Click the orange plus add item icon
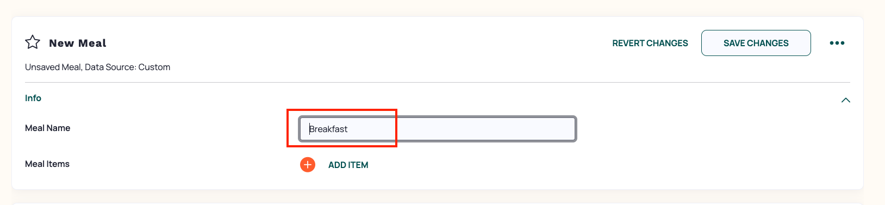 pos(308,165)
